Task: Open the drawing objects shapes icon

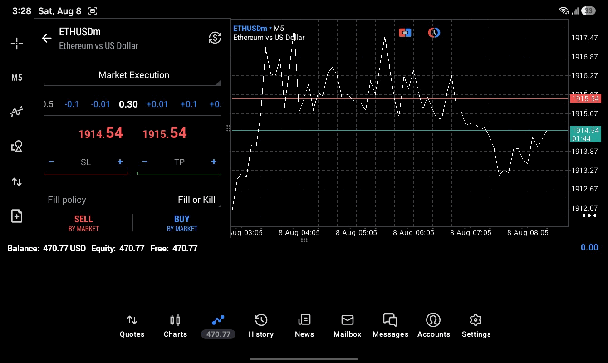Action: point(17,146)
